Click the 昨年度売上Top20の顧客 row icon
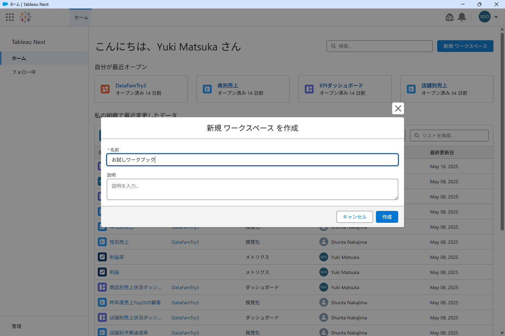 click(102, 302)
